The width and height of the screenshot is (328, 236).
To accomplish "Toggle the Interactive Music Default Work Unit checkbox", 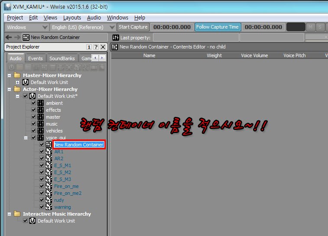I will [x=25, y=220].
